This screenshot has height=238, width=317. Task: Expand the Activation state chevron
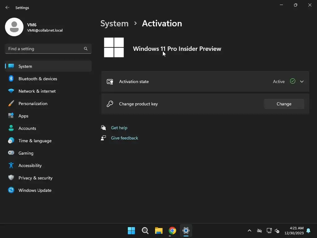302,82
